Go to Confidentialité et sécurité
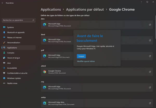156x108 pixels. [17, 73]
